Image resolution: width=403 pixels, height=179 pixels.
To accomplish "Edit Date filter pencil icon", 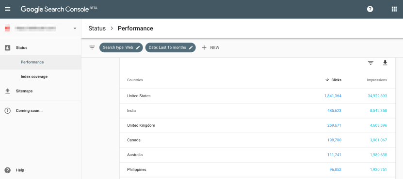I will [191, 47].
